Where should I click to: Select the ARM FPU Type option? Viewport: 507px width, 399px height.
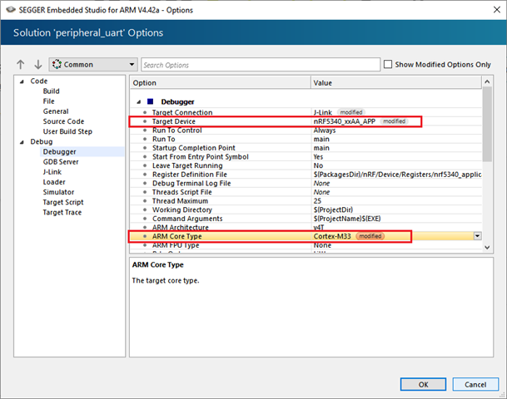coord(306,245)
